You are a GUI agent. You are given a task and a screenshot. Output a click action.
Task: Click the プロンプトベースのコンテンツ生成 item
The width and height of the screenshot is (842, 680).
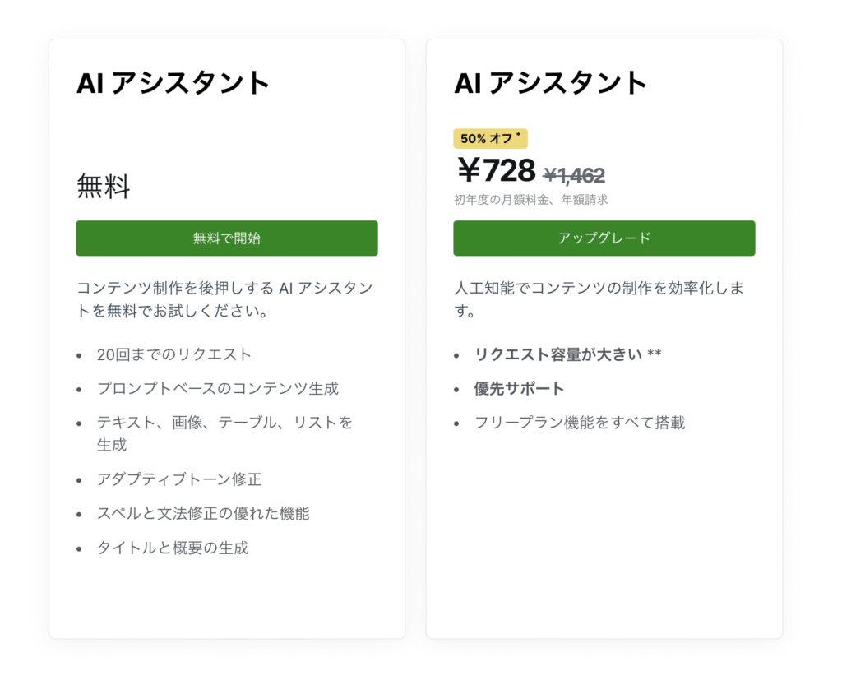pyautogui.click(x=217, y=388)
